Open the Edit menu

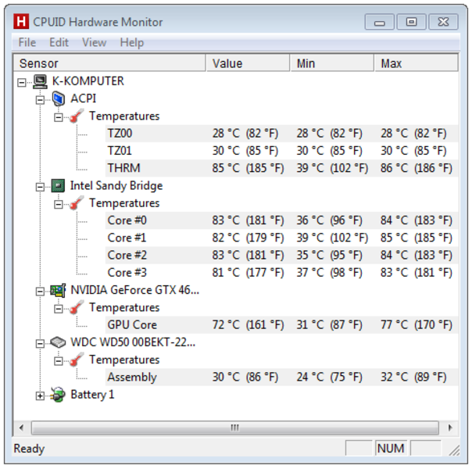click(59, 42)
